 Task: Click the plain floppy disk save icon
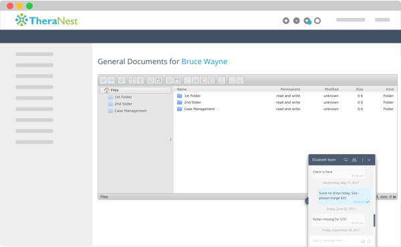coord(177,81)
